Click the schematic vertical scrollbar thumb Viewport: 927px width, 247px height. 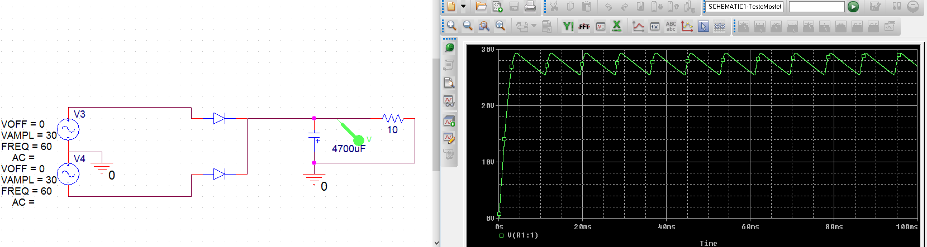coord(436,114)
